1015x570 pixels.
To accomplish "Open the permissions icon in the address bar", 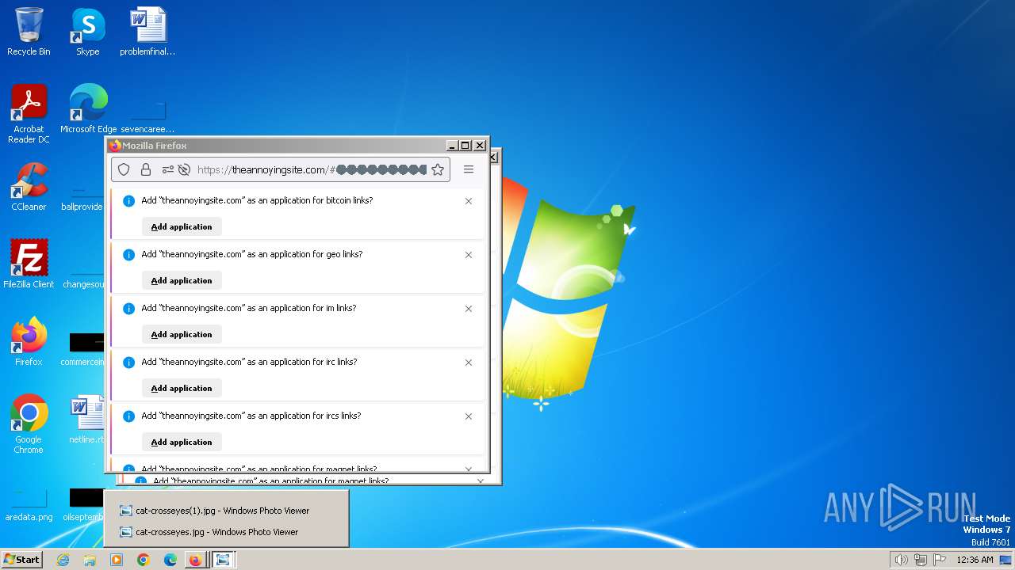I will tap(167, 169).
